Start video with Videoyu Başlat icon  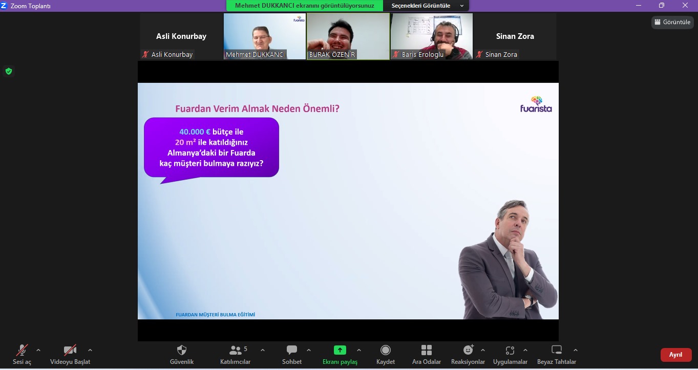(70, 351)
